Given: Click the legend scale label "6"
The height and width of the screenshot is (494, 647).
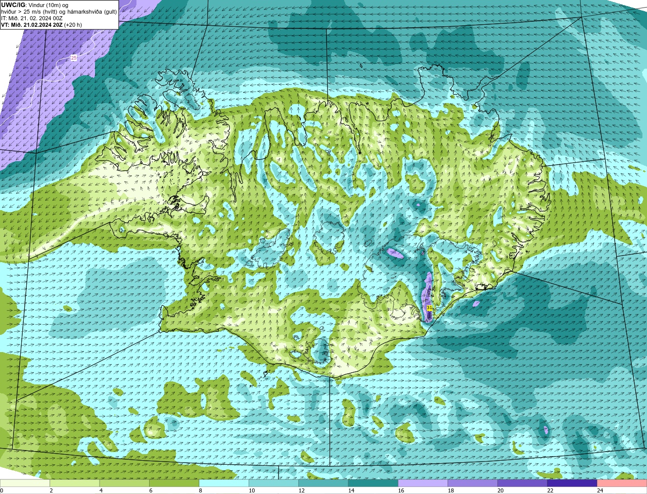Looking at the screenshot, I should click(151, 490).
